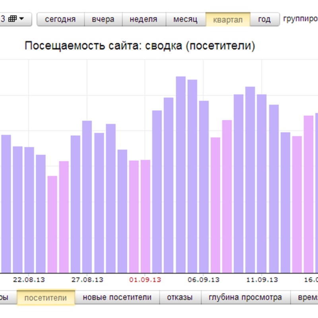The image size is (318, 318).
Task: Switch the report range to 'год'
Action: click(264, 19)
